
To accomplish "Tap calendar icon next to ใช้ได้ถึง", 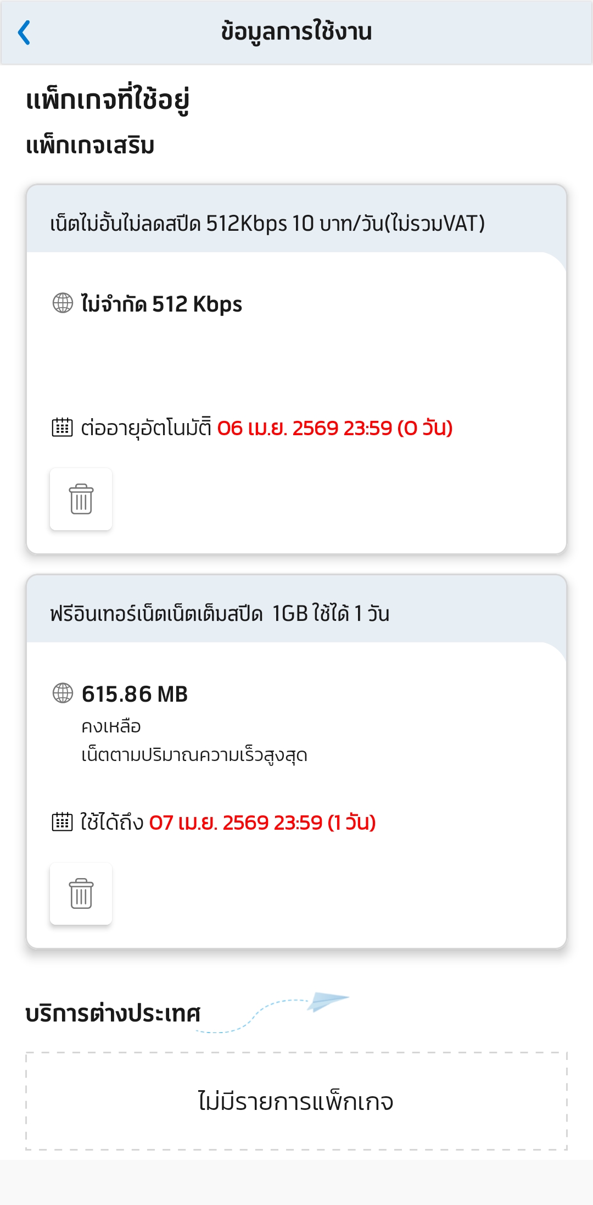I will [x=62, y=821].
